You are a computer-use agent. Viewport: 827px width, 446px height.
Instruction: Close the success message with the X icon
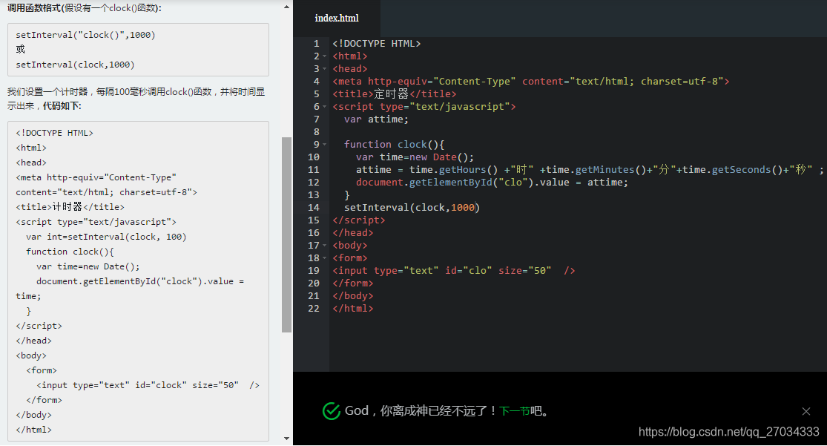(806, 411)
